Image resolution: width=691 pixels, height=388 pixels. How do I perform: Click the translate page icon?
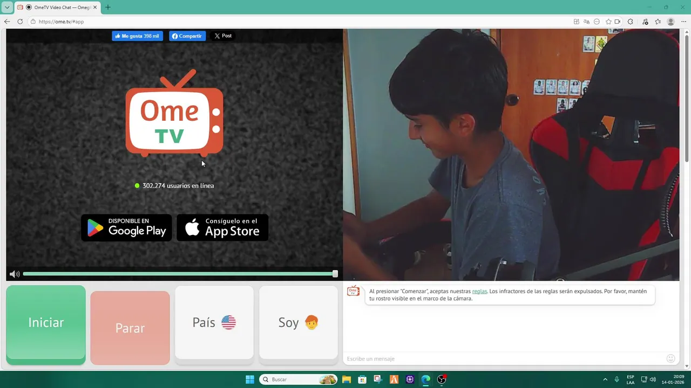coord(587,22)
